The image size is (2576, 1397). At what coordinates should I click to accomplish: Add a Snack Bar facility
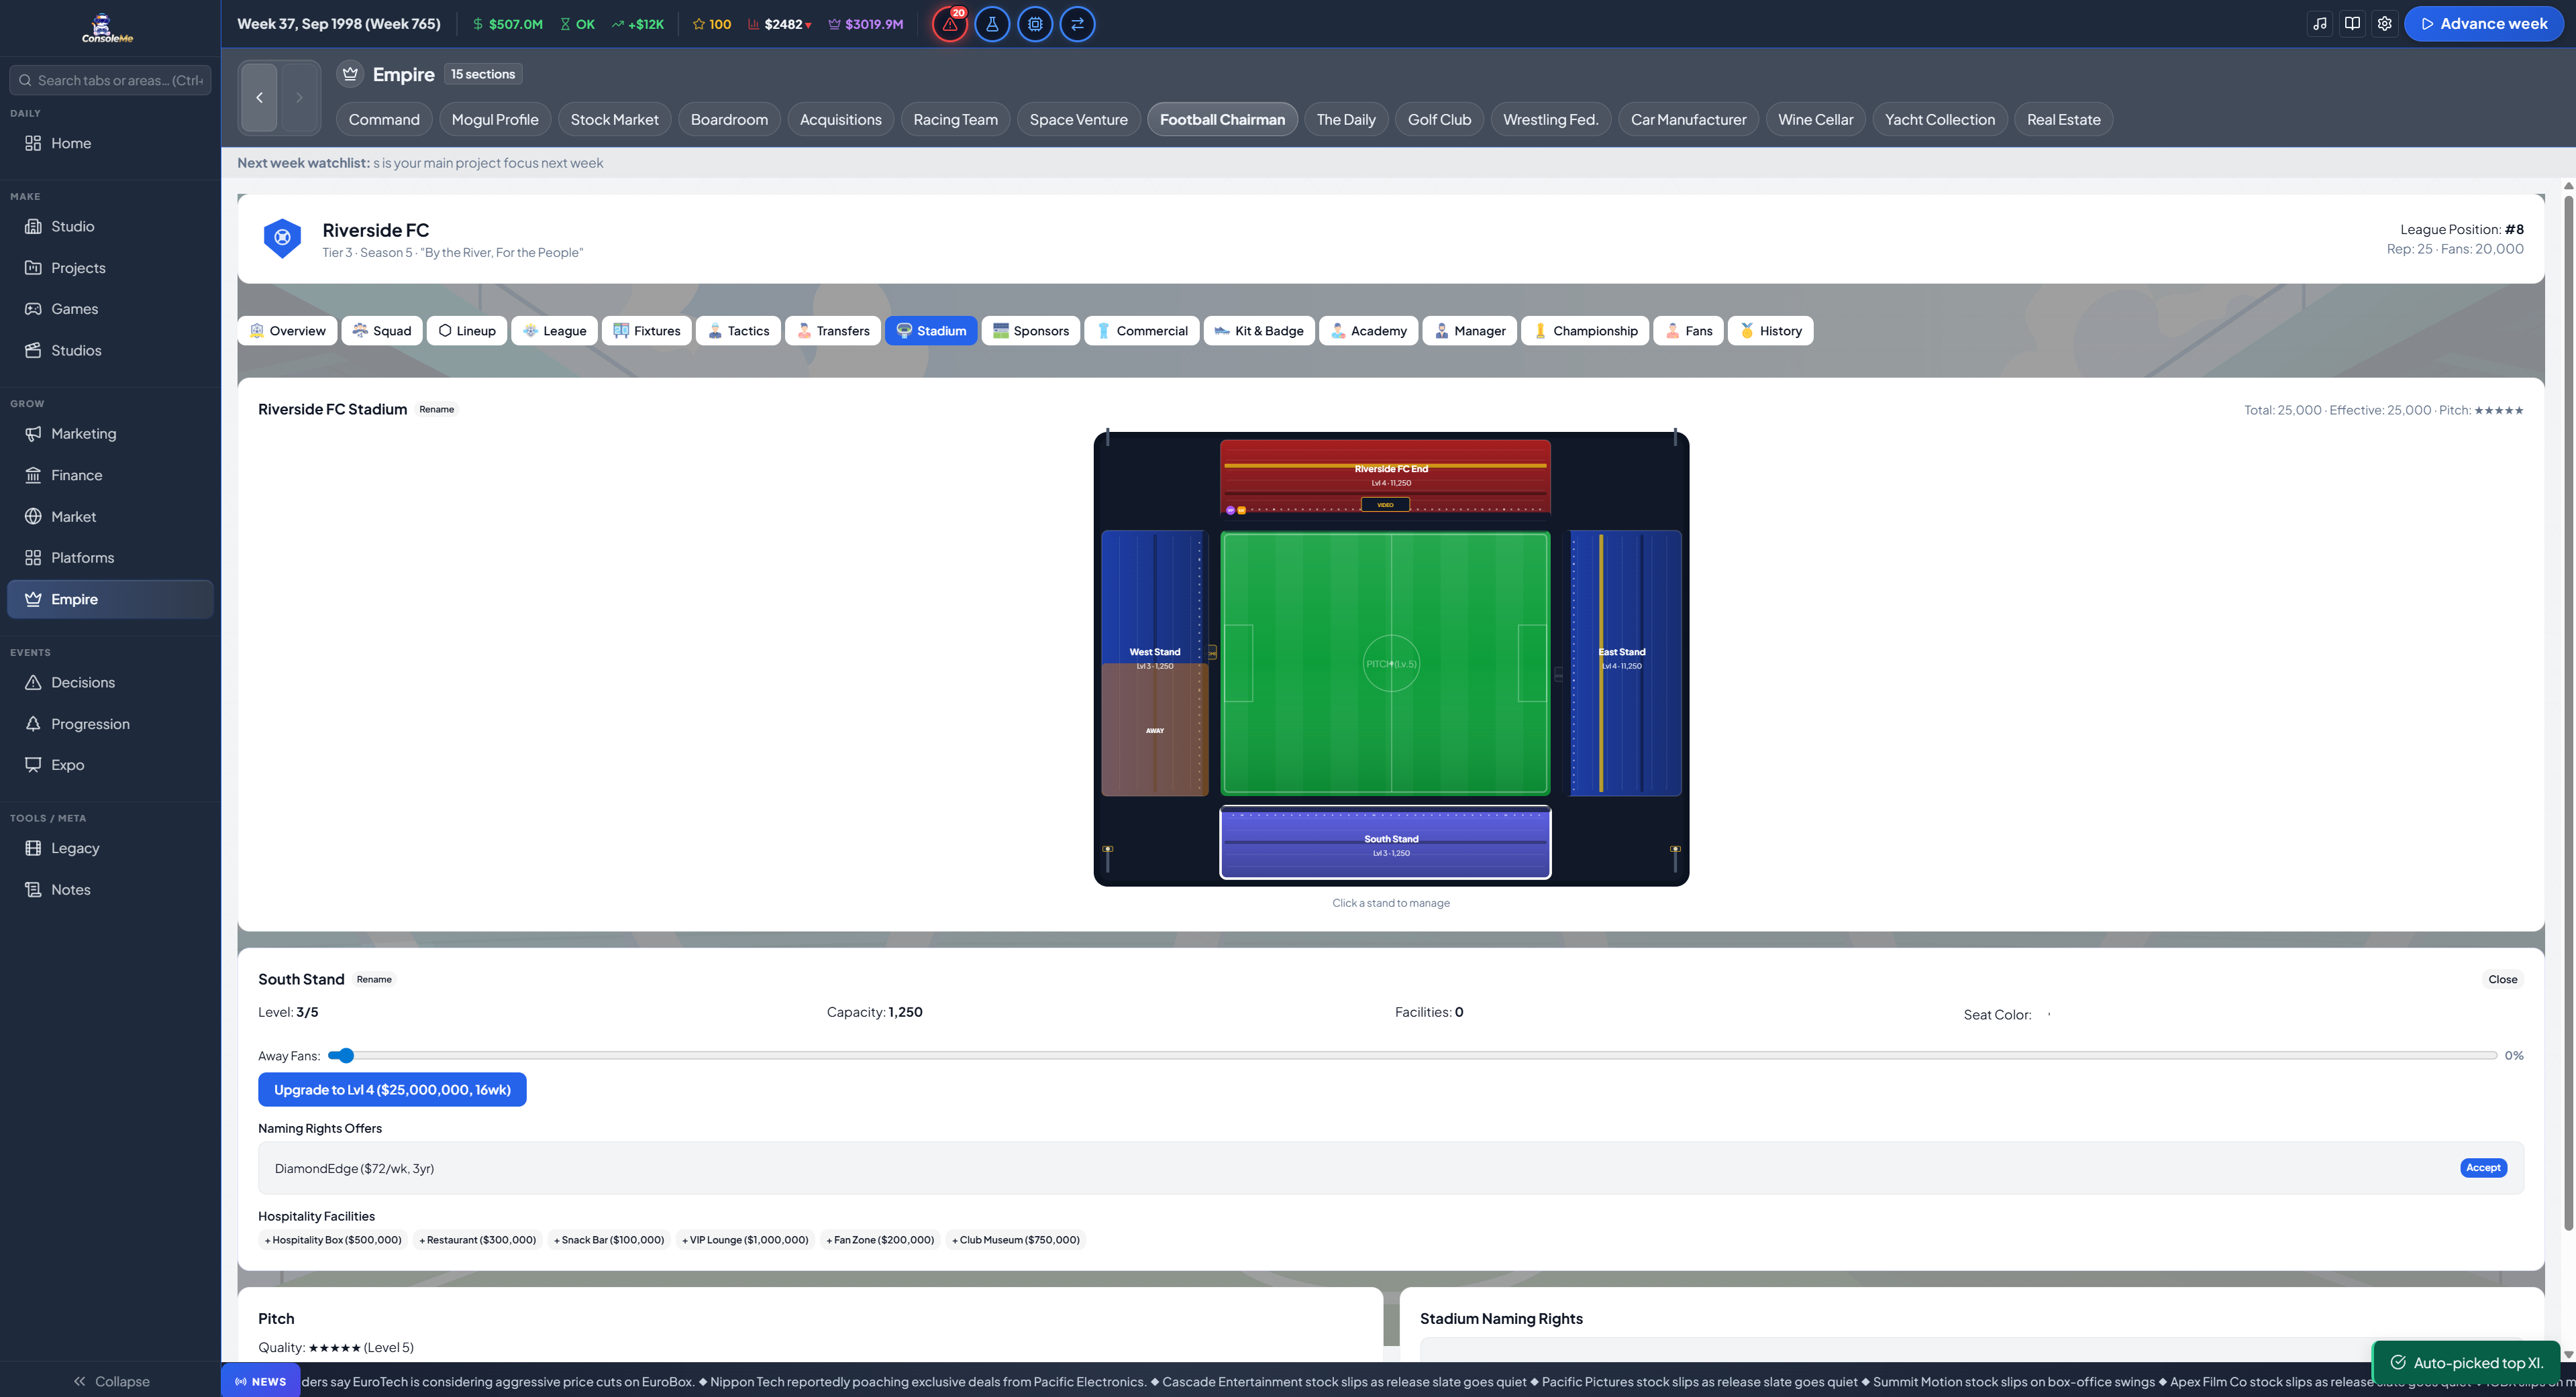(x=609, y=1240)
